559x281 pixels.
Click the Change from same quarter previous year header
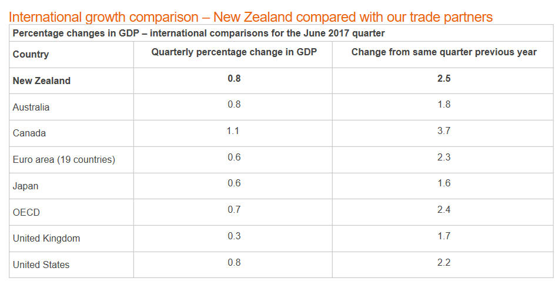tap(444, 52)
